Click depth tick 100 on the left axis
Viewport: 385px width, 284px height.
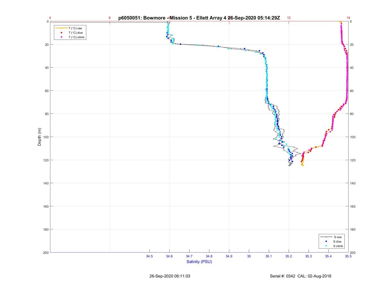(46, 137)
